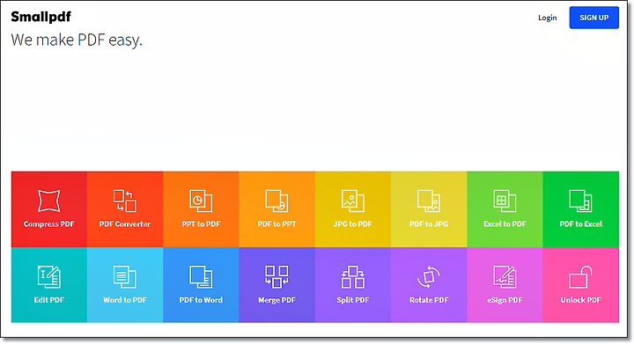Open the JPG to PDF icon
Viewport: 634px width, 344px height.
pos(352,201)
